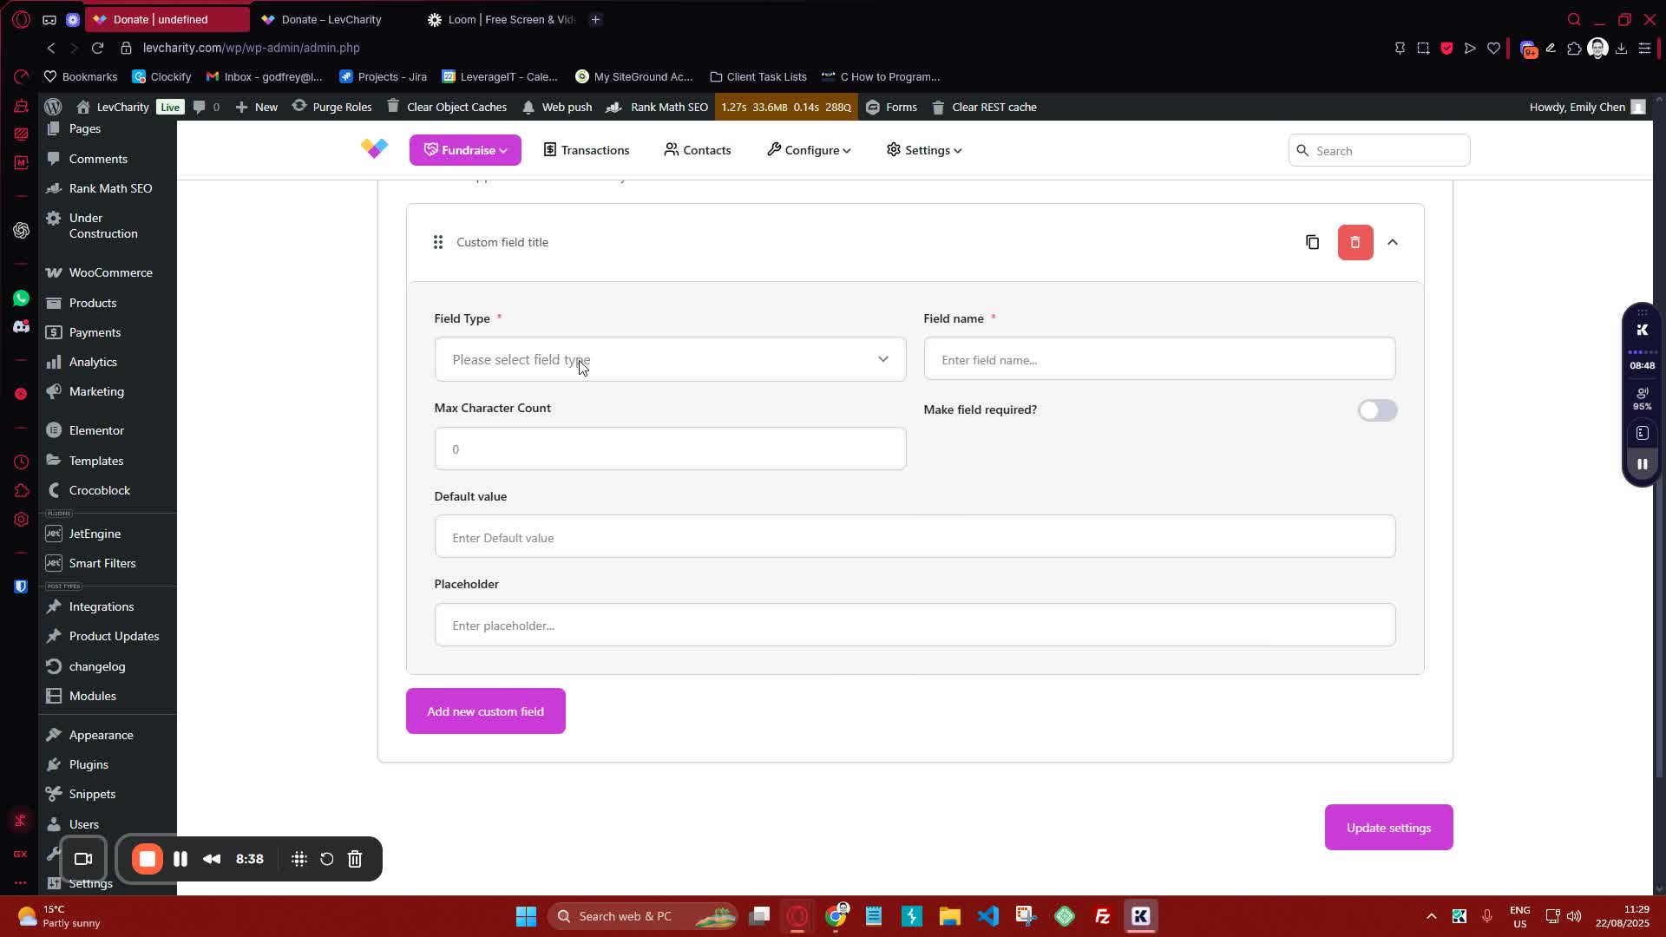
Task: Toggle Make field required switch
Action: [1377, 410]
